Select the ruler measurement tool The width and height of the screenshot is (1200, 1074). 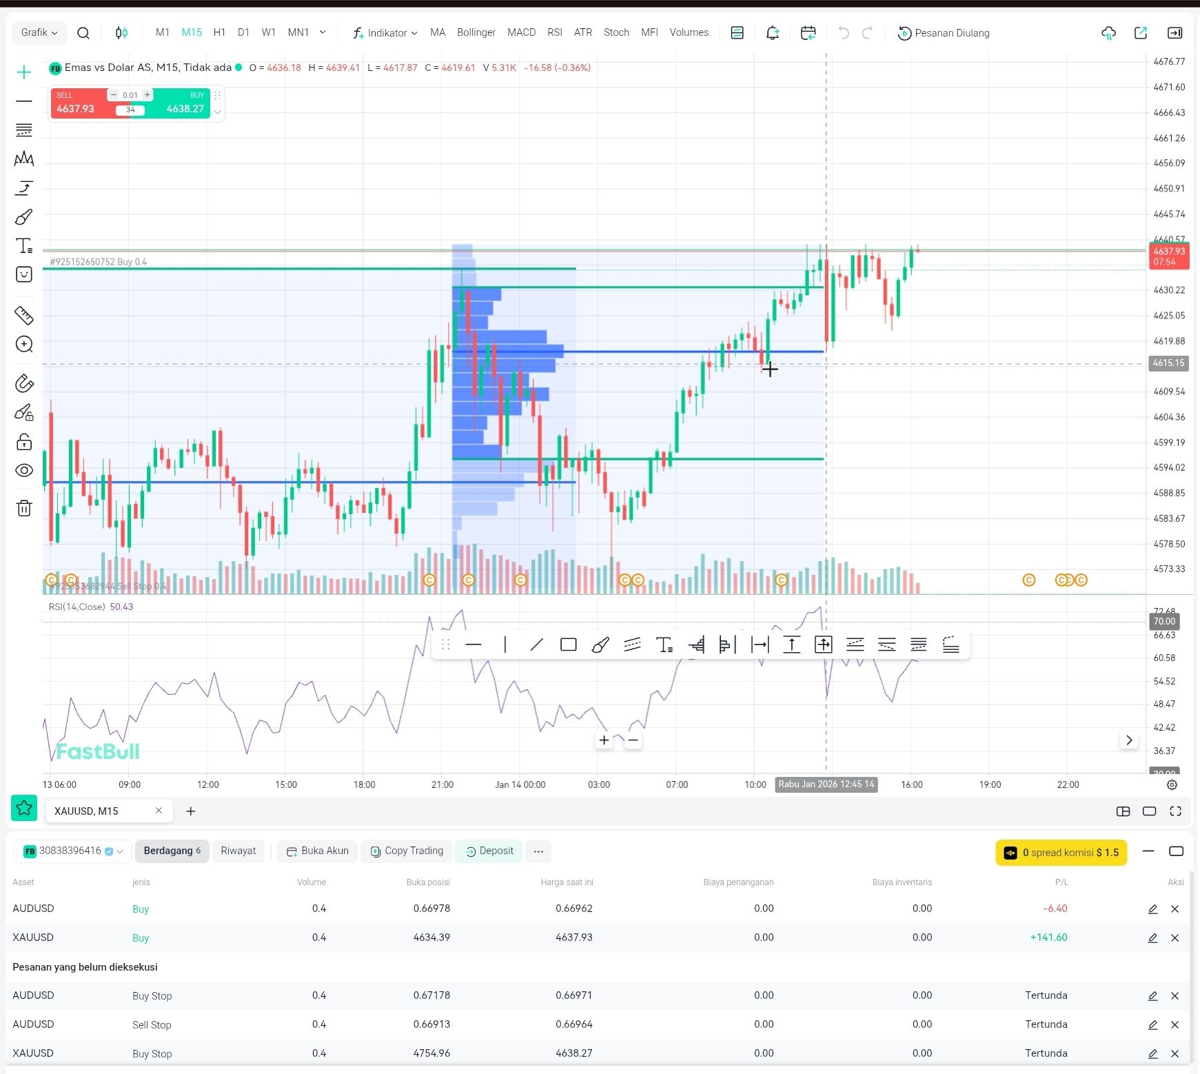(24, 316)
